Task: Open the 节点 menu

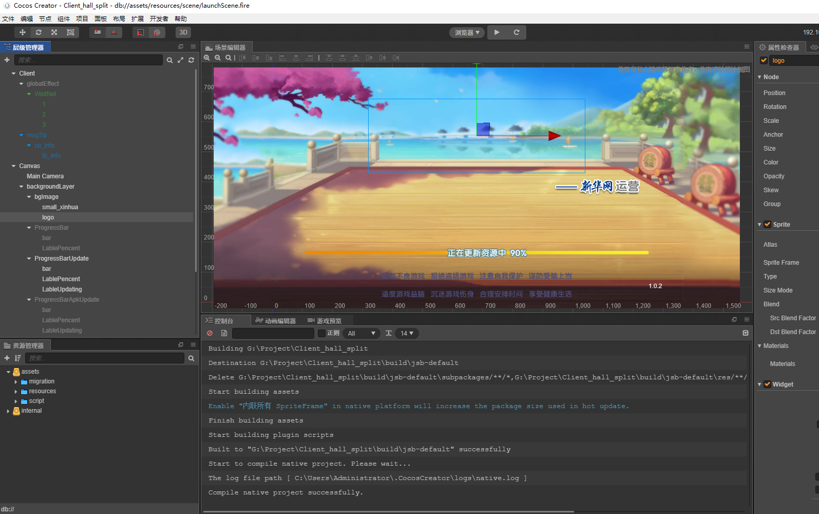Action: (x=45, y=19)
